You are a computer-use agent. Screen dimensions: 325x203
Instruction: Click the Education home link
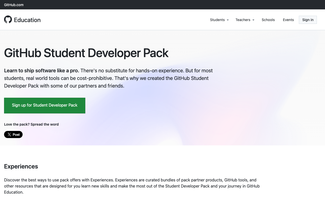27,20
